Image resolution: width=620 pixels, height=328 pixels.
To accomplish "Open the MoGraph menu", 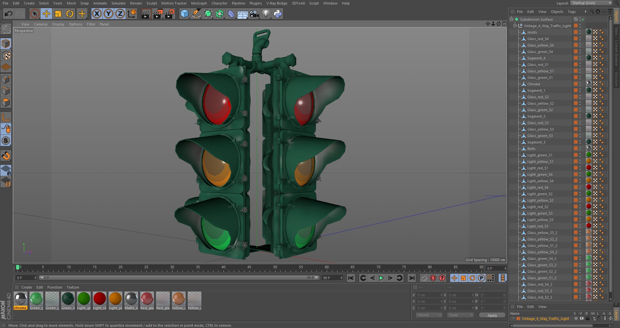I will [x=199, y=3].
